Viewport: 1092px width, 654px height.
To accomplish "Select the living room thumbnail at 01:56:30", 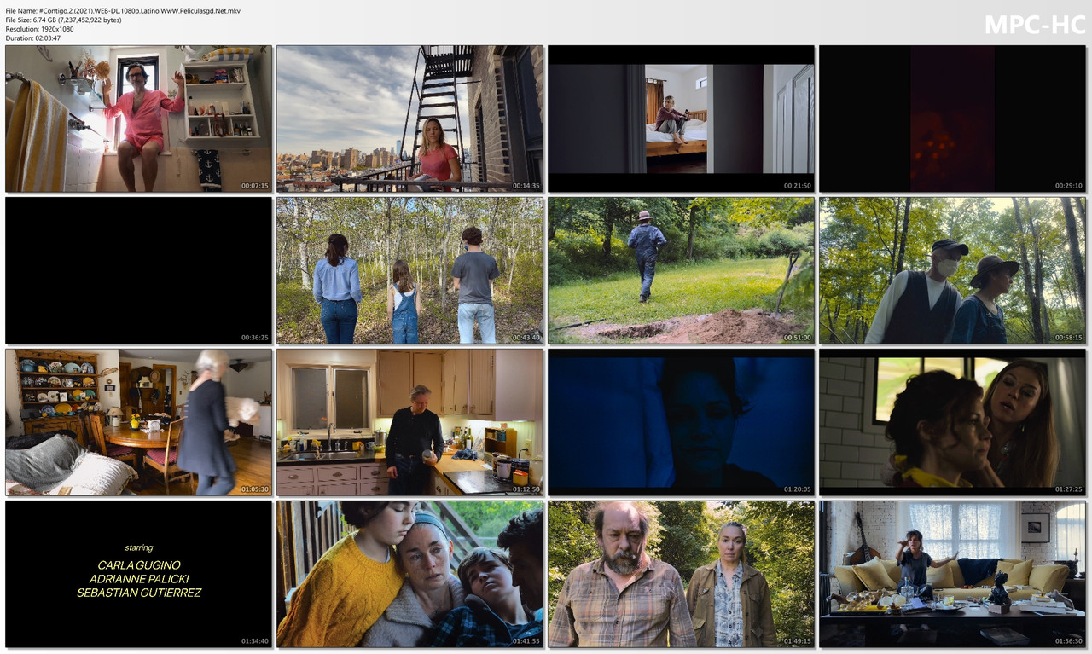I will [x=952, y=574].
